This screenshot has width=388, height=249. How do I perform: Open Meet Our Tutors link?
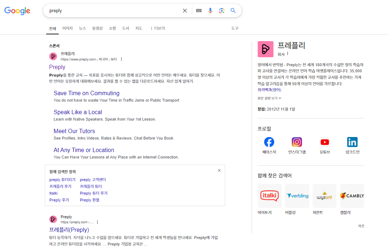(x=74, y=131)
